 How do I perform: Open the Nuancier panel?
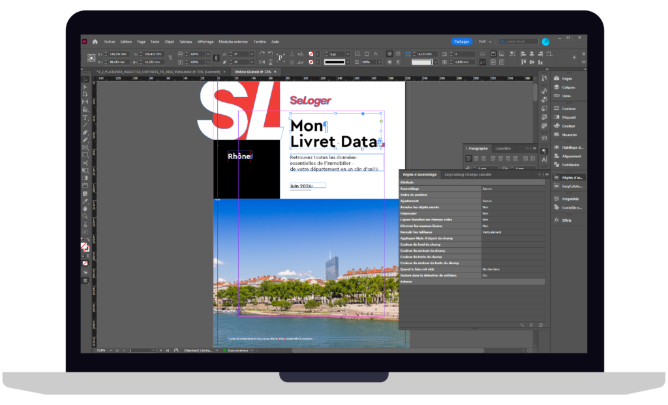pyautogui.click(x=568, y=134)
